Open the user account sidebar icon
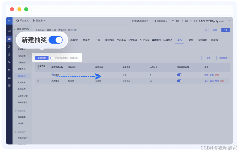Viewport: 238px width, 152px height. pyautogui.click(x=9, y=54)
